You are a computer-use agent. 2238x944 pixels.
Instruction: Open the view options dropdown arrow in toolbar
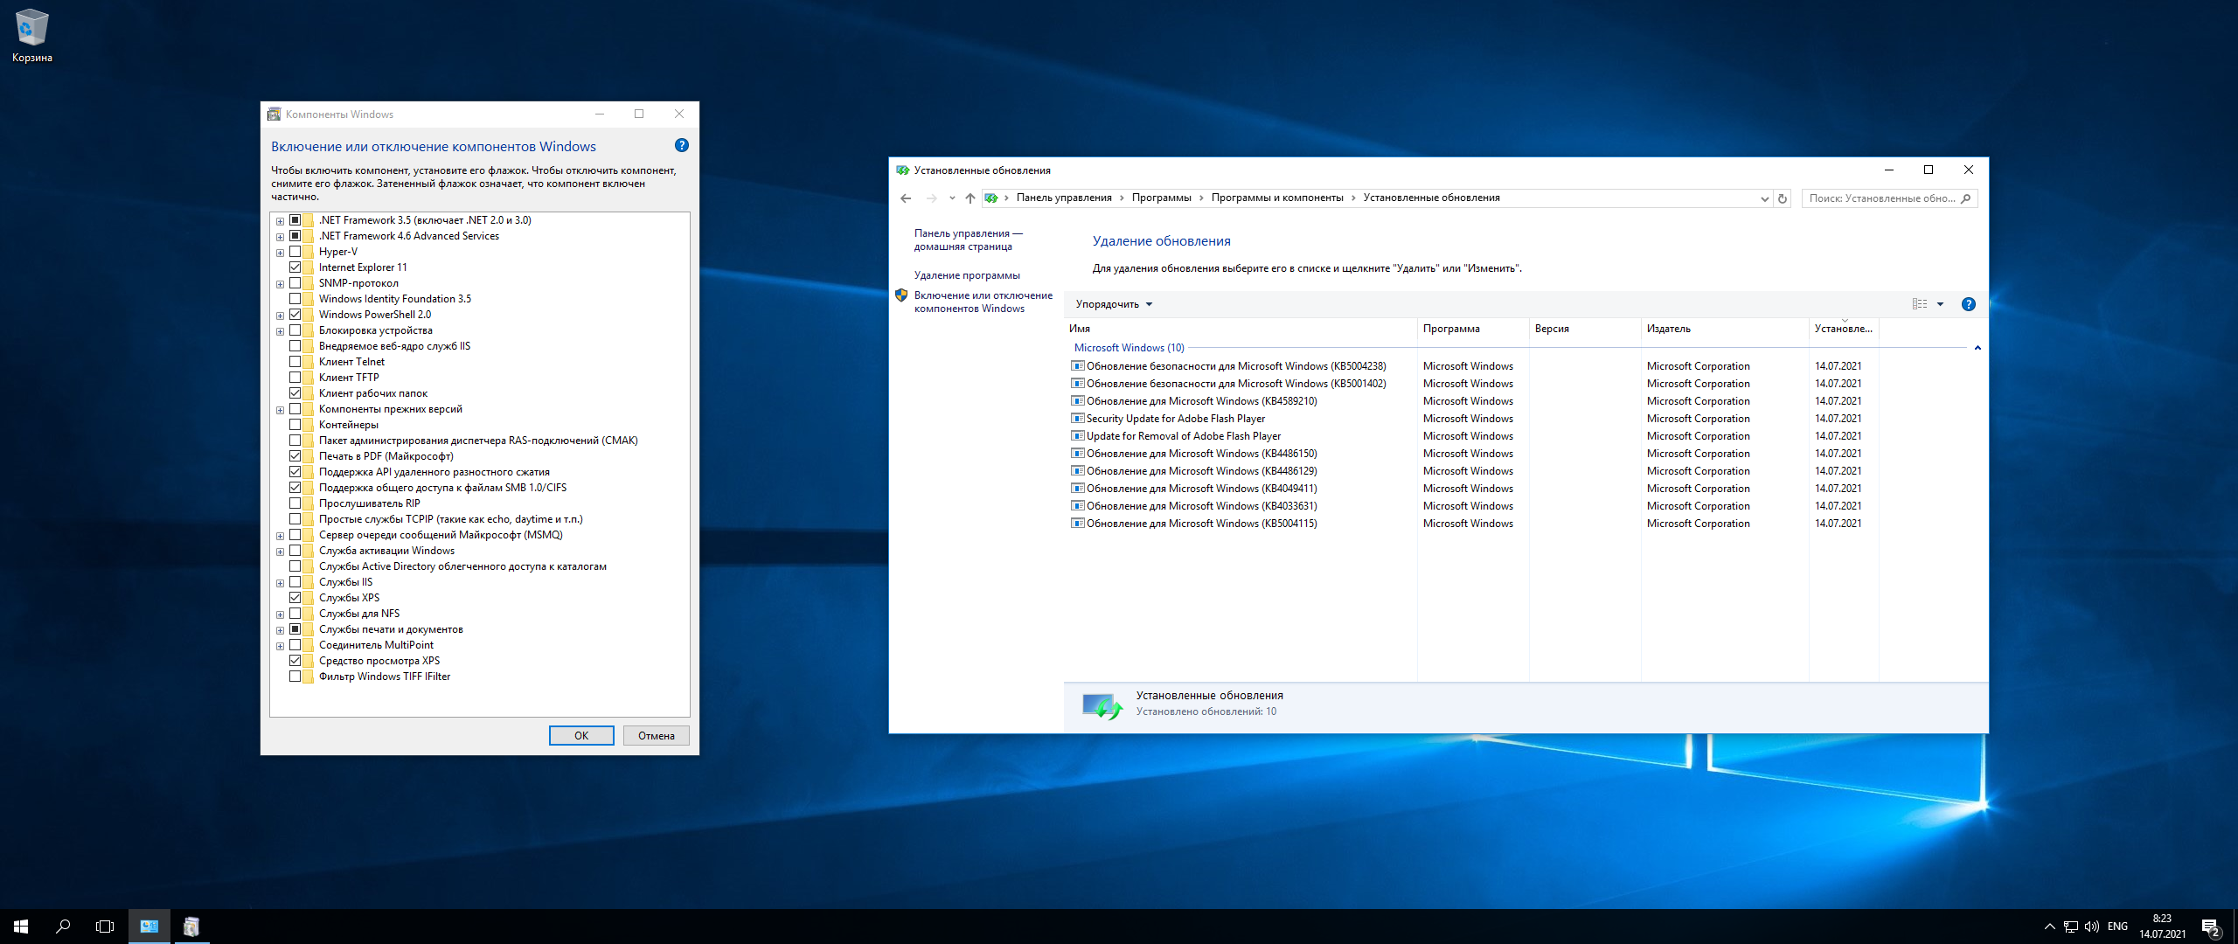[x=1940, y=304]
